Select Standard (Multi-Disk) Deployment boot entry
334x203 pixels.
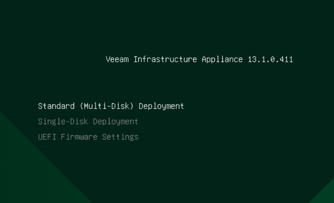[111, 106]
